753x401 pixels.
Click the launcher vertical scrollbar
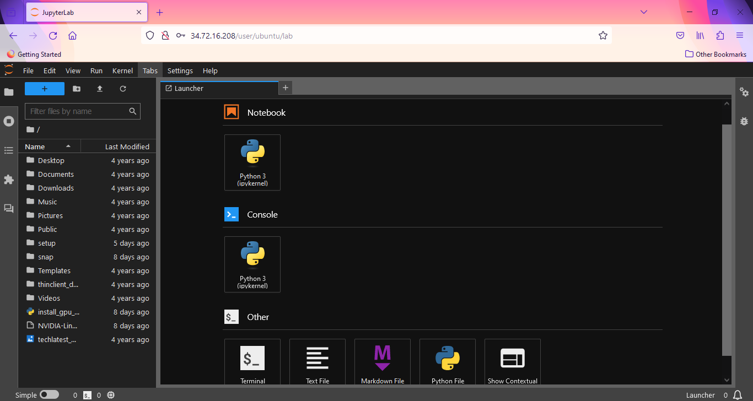click(727, 240)
